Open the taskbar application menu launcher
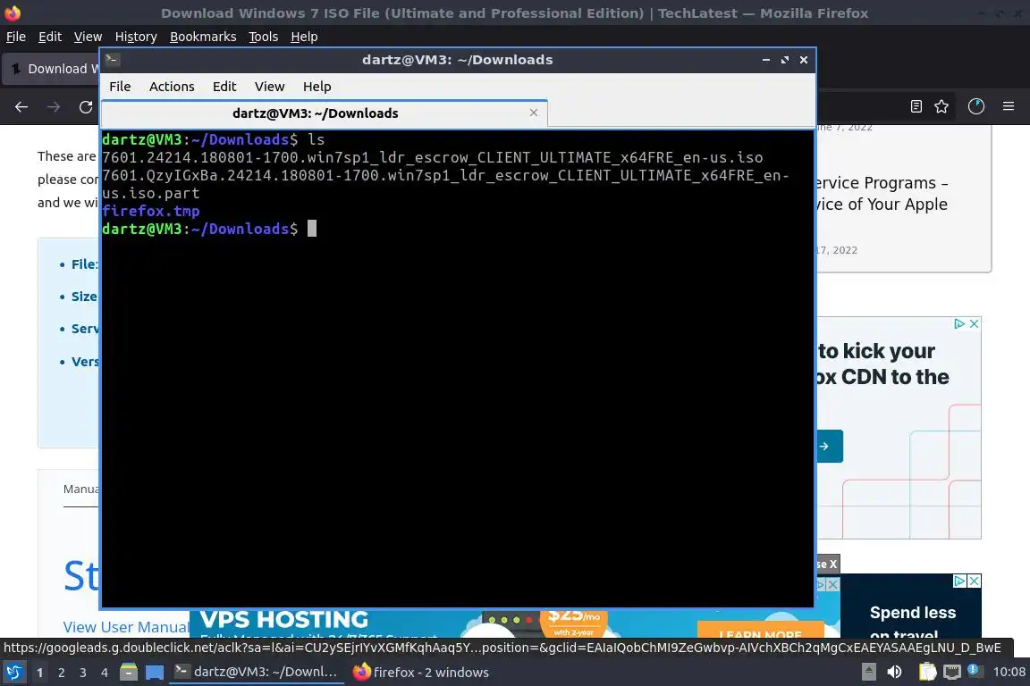This screenshot has height=686, width=1030. [13, 673]
